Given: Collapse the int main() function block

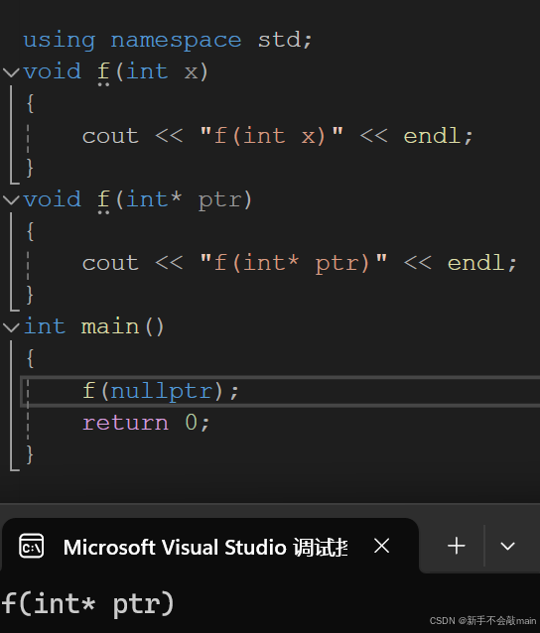Looking at the screenshot, I should tap(11, 326).
